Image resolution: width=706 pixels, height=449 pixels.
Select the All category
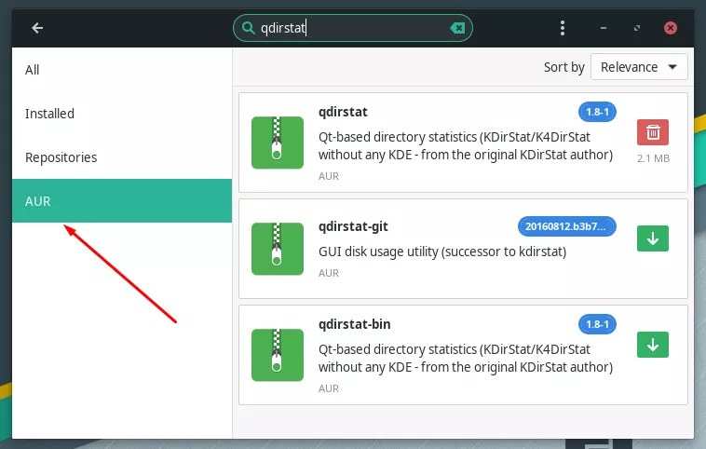pyautogui.click(x=122, y=70)
